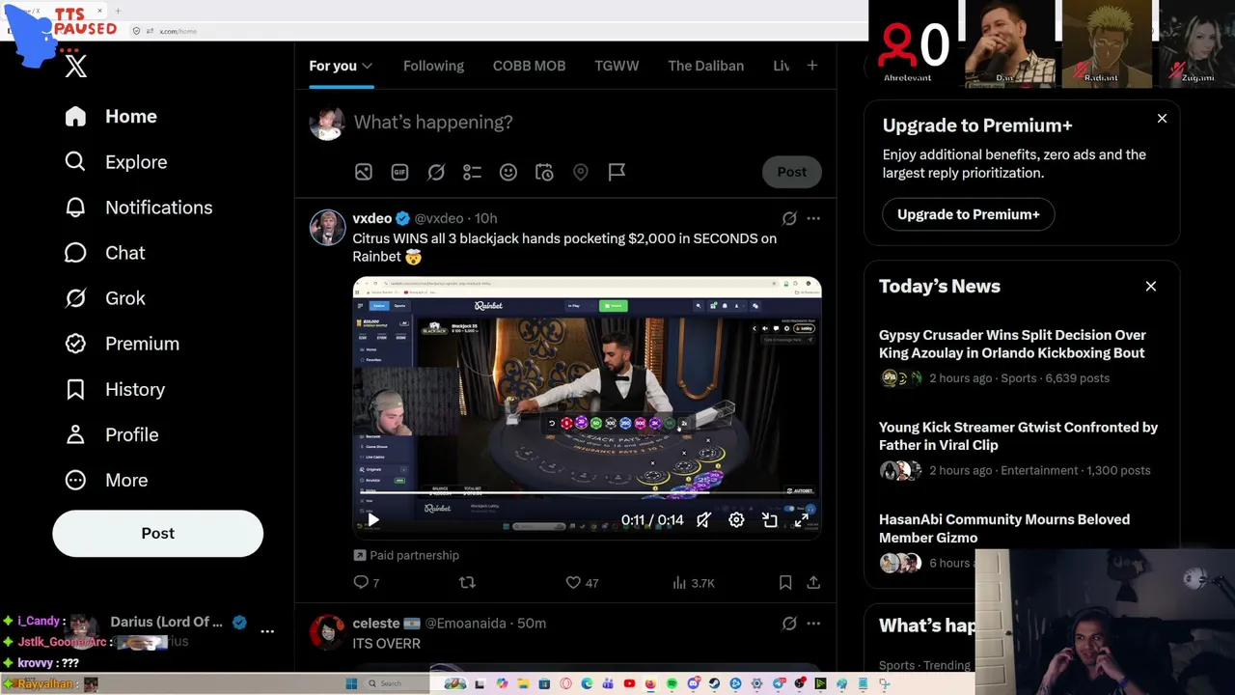Open Profile in sidebar

(111, 434)
